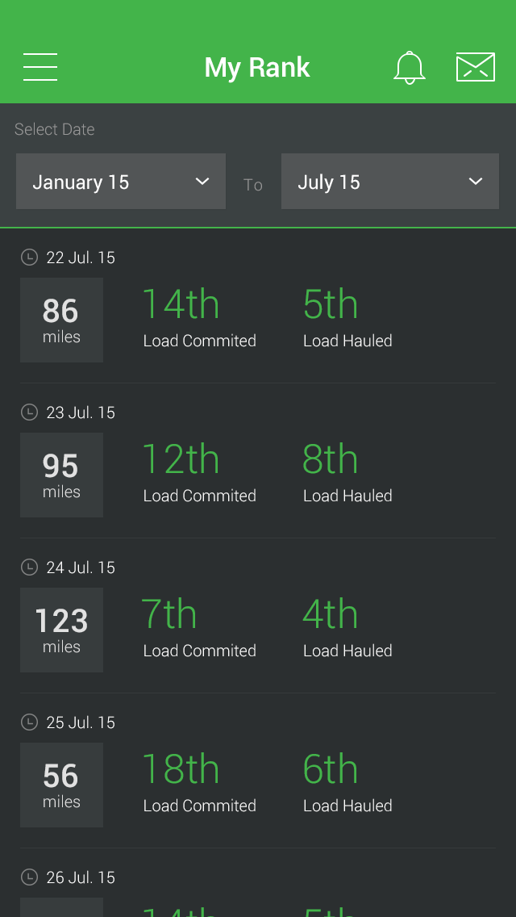516x917 pixels.
Task: Click clock icon beside 22 Jul. 15
Action: 29,258
